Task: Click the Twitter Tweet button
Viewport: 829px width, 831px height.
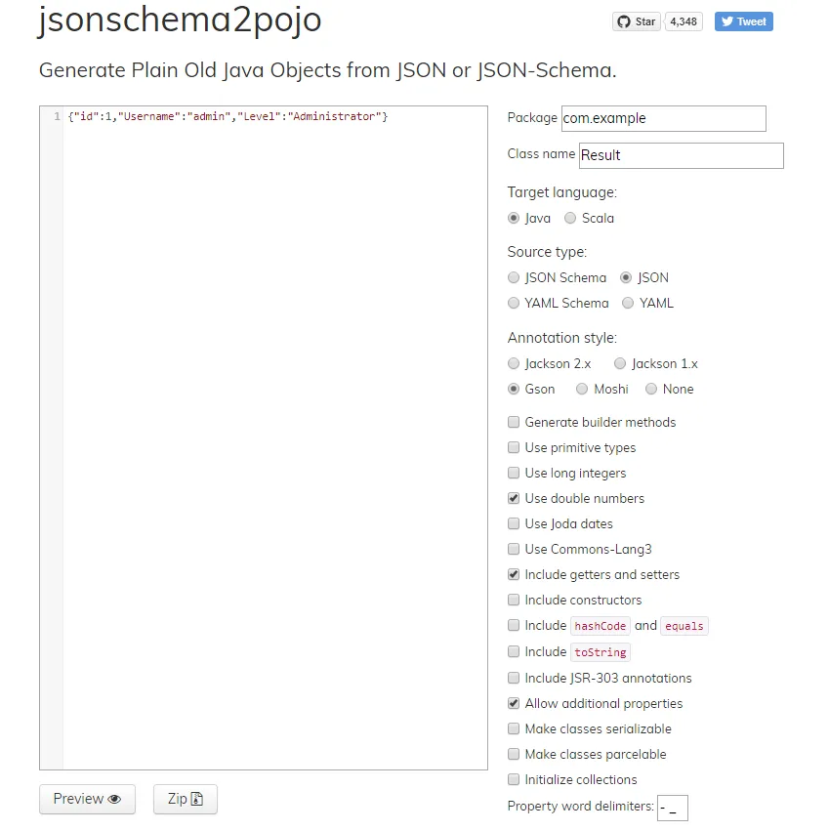Action: point(743,21)
